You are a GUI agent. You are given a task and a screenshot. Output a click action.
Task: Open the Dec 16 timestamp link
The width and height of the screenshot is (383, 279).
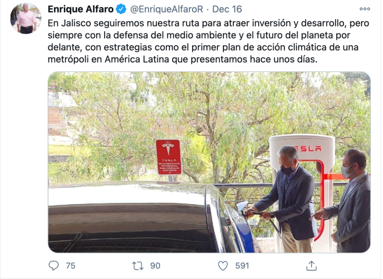coord(227,9)
